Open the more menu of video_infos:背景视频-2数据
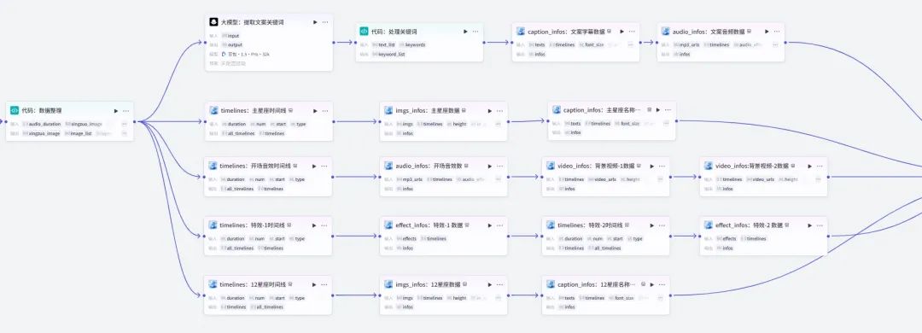922x333 pixels. tap(820, 166)
